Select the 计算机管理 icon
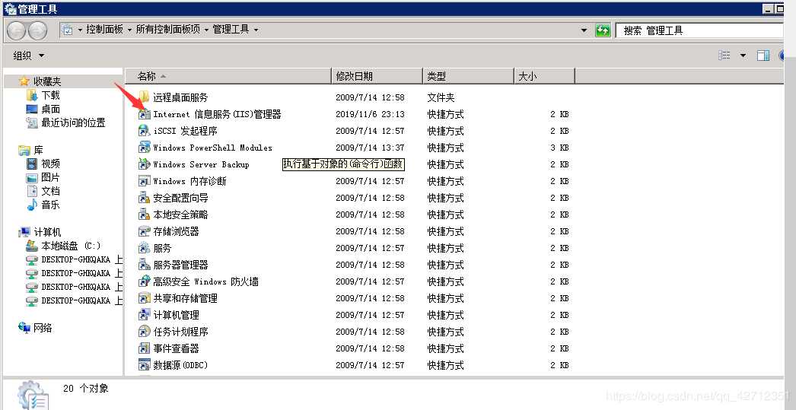796x410 pixels. click(144, 315)
